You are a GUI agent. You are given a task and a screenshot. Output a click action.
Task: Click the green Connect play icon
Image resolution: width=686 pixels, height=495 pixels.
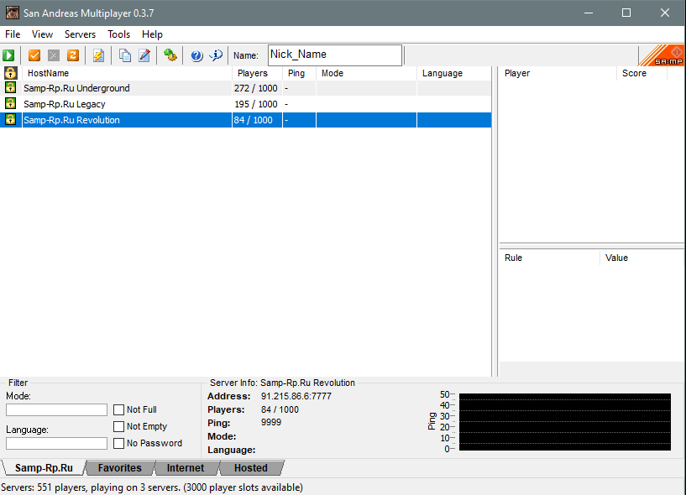[8, 55]
